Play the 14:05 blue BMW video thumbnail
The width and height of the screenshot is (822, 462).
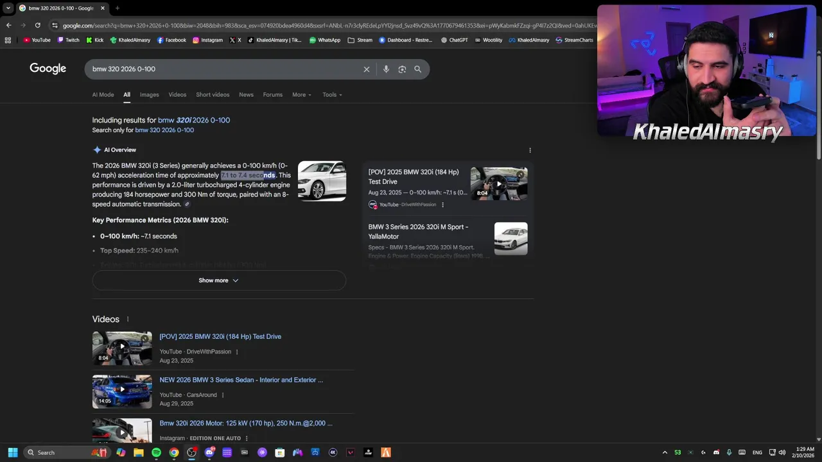click(x=122, y=391)
